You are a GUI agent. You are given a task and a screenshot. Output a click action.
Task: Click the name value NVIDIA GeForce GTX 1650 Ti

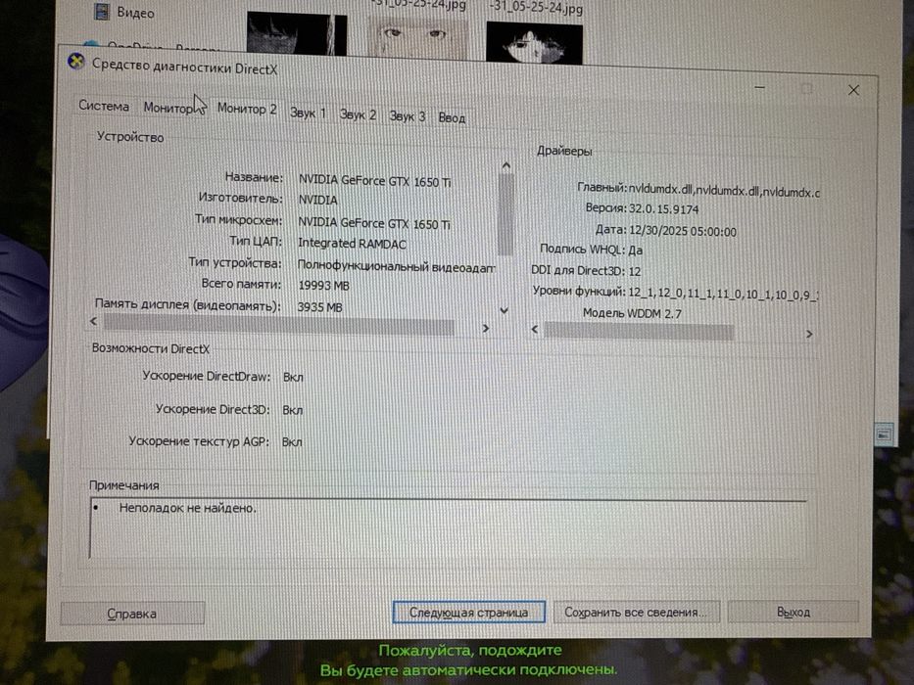375,181
